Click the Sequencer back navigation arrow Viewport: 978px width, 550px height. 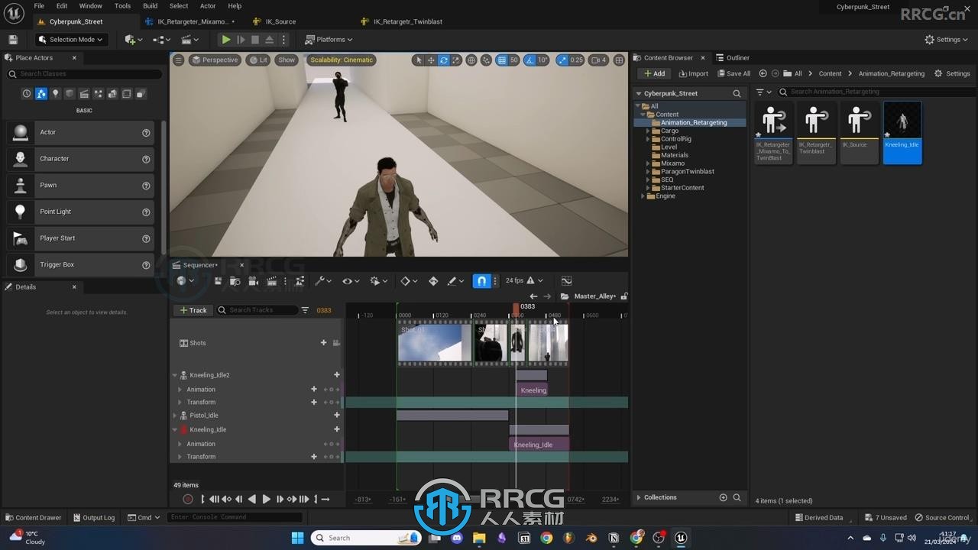[x=533, y=296]
